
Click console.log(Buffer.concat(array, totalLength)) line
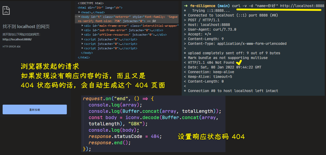(155, 111)
